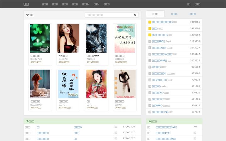The image size is (226, 141).
Task: Open the download link containing bg
Action: (x=166, y=139)
